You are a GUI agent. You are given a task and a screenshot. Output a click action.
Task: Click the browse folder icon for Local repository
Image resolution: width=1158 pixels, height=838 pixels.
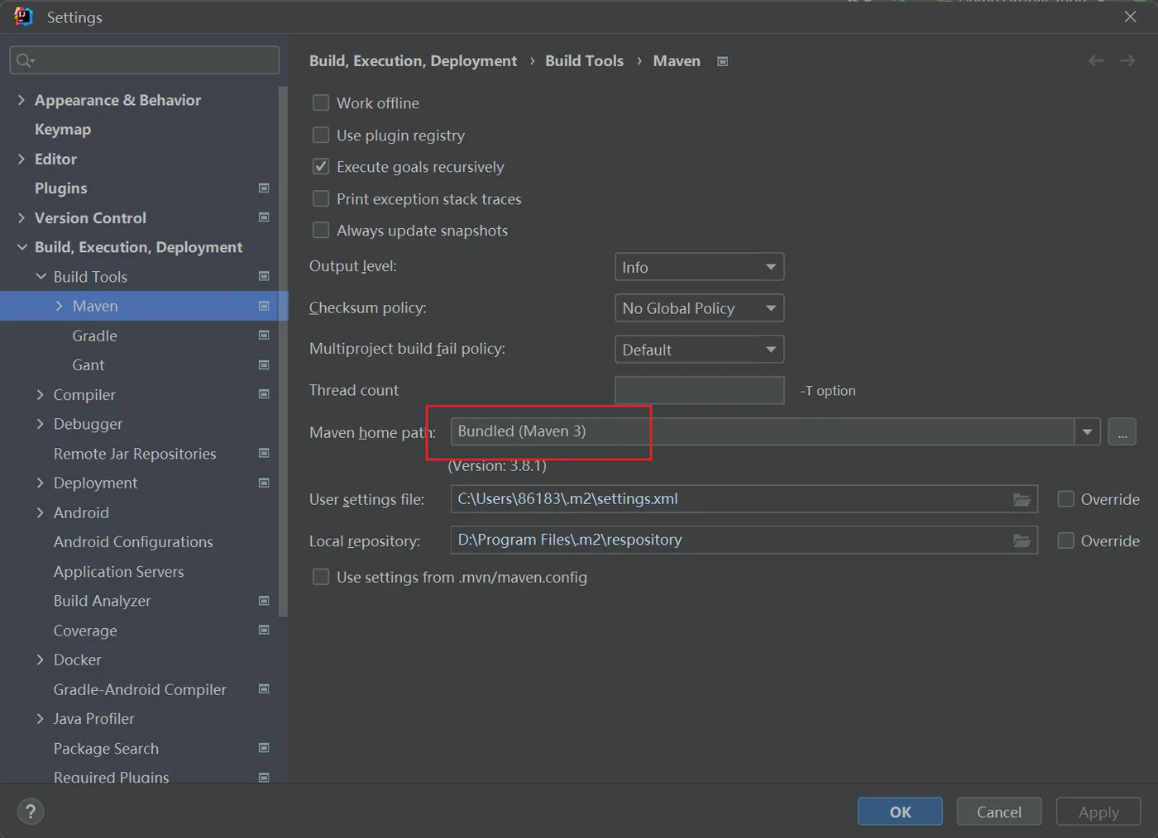(x=1022, y=540)
